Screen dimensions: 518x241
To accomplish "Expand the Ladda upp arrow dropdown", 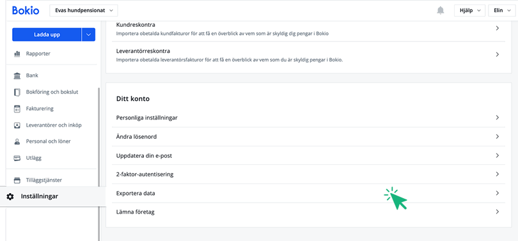I will (88, 35).
